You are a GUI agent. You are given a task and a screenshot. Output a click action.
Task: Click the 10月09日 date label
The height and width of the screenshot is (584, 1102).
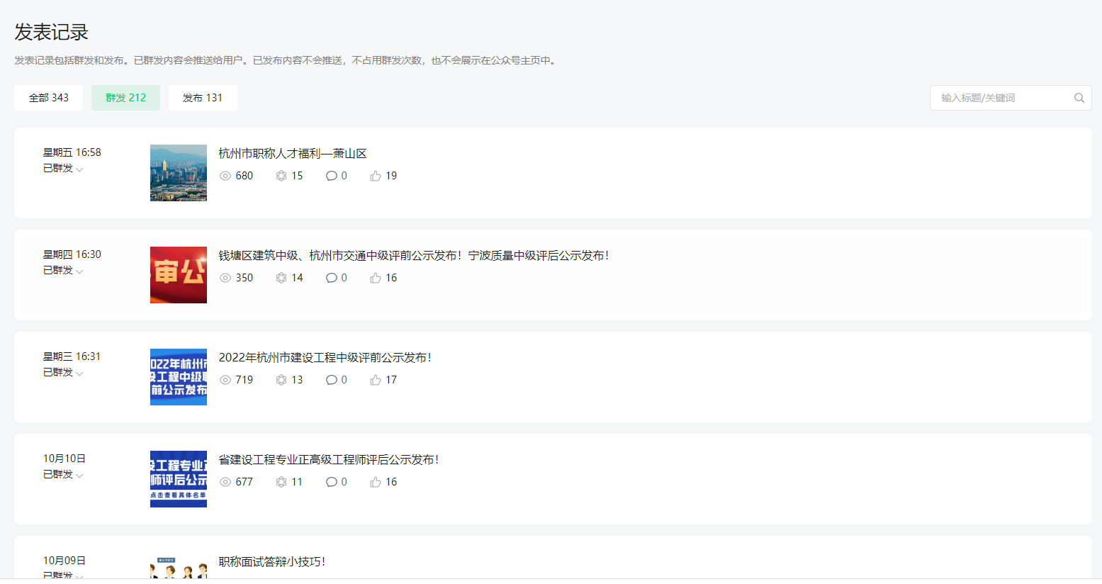pyautogui.click(x=64, y=561)
